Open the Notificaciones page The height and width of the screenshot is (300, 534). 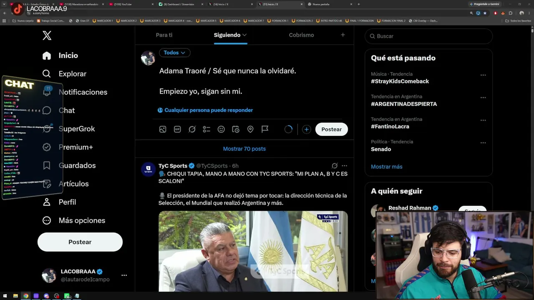[x=75, y=92]
